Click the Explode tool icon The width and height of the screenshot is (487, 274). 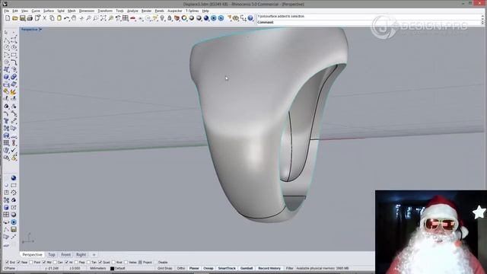[14, 91]
